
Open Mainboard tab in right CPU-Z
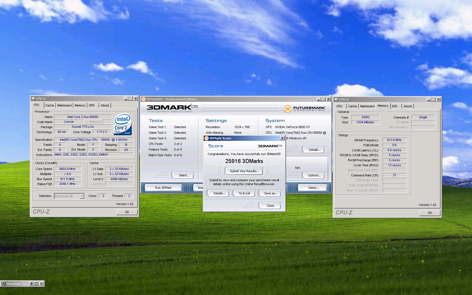point(367,106)
